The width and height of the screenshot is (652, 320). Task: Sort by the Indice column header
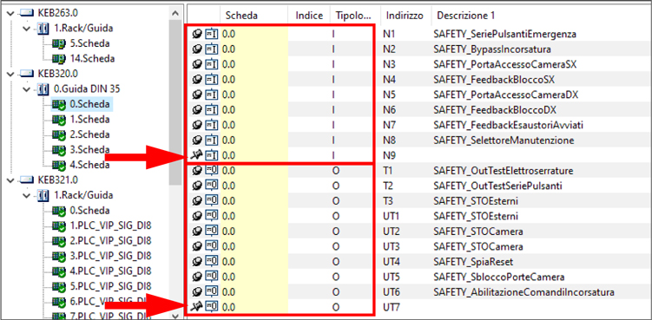[x=309, y=16]
